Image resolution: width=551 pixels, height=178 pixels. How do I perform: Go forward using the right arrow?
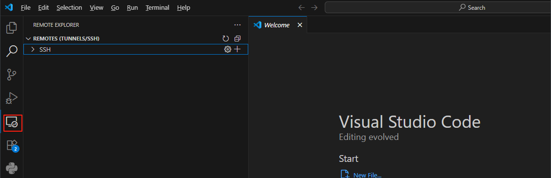tap(314, 7)
